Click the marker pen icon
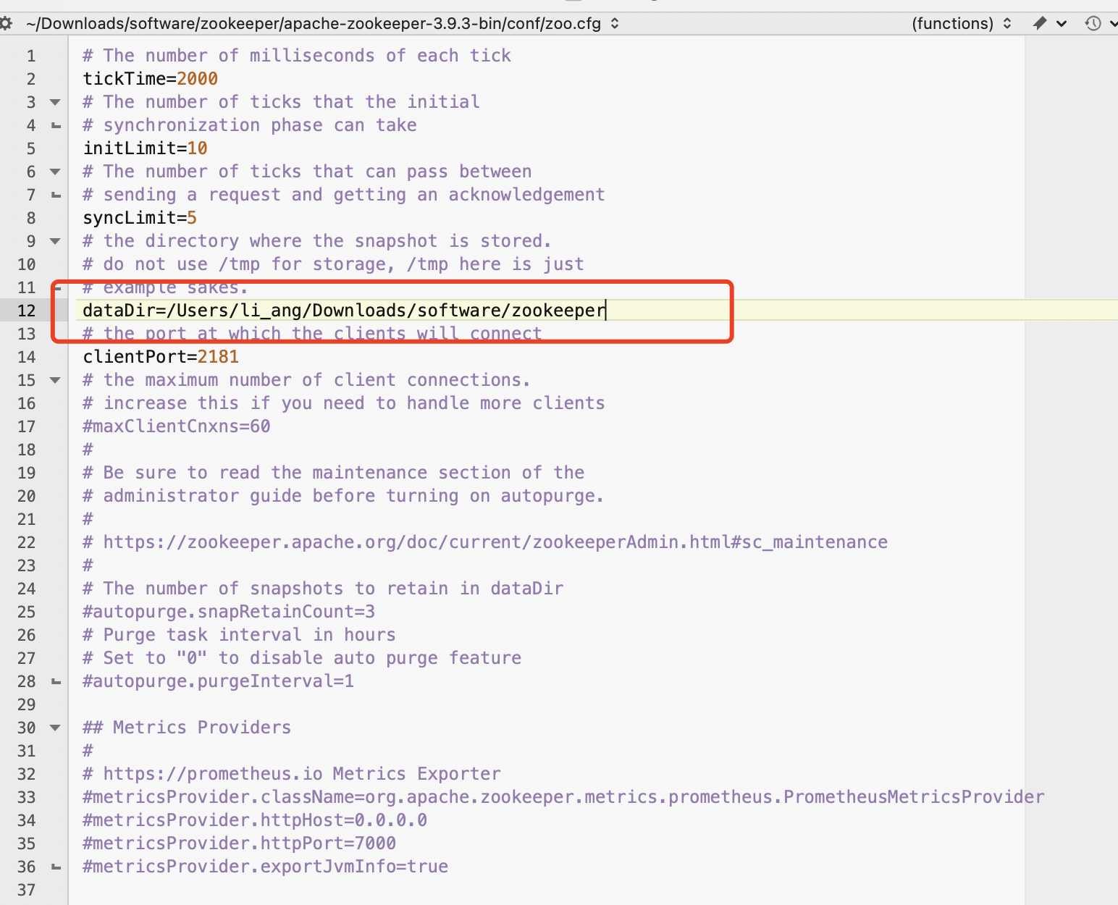The height and width of the screenshot is (905, 1118). point(1040,23)
